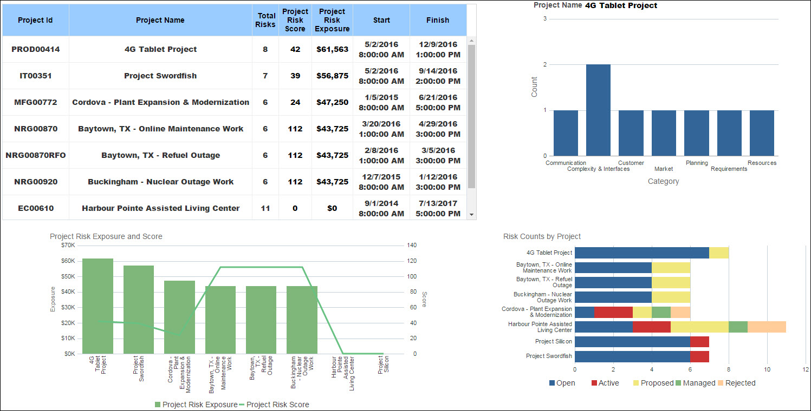Click Active segment of Project Silicon bar
811x411 pixels.
[x=699, y=342]
